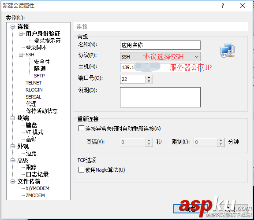The width and height of the screenshot is (254, 220).
Task: Click the network computers session icon
Action: tap(228, 51)
